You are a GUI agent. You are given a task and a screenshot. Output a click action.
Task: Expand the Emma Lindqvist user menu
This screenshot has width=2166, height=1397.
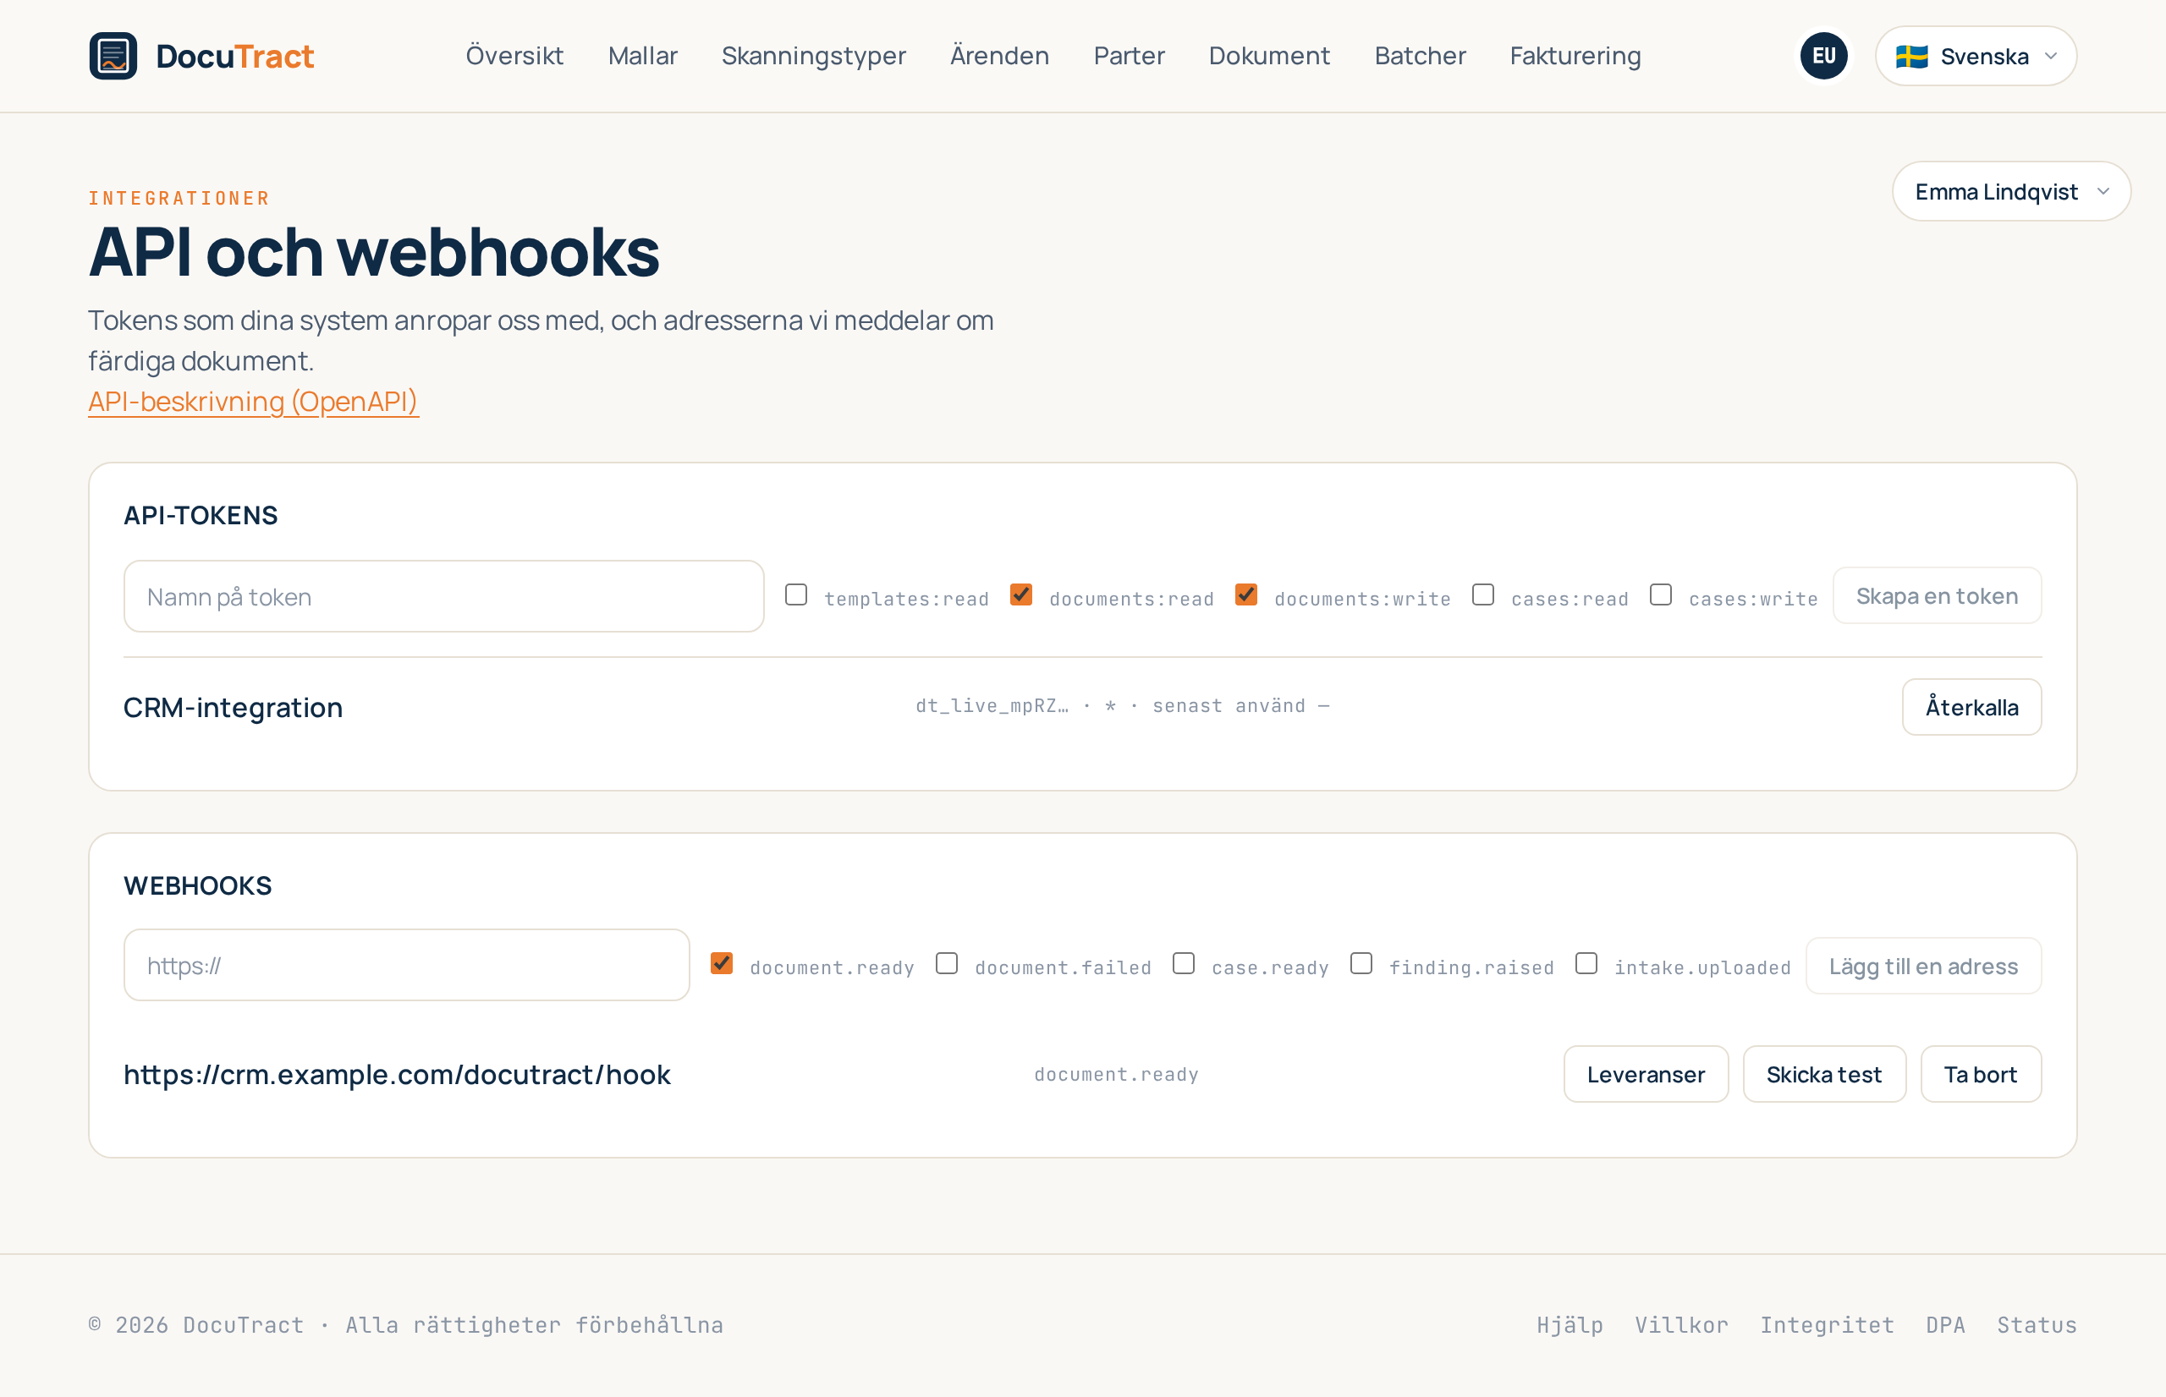(x=2011, y=191)
